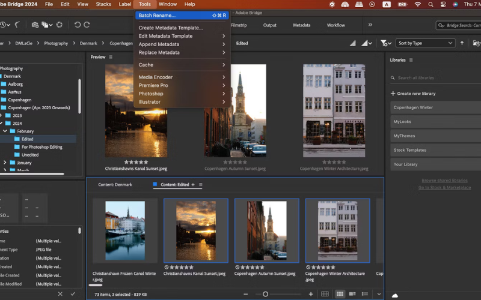Click the ascending sort order arrow
The image size is (481, 300).
[462, 43]
